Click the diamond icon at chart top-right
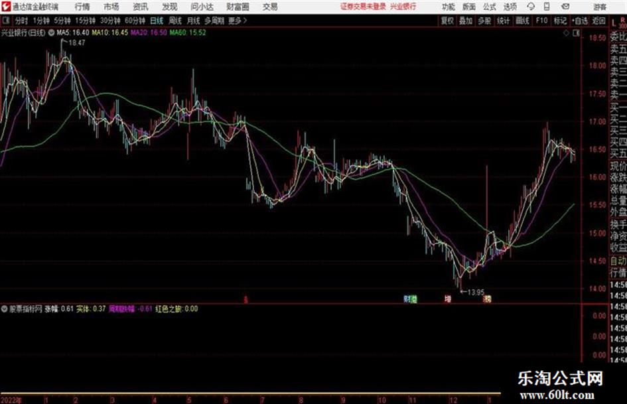 566,33
